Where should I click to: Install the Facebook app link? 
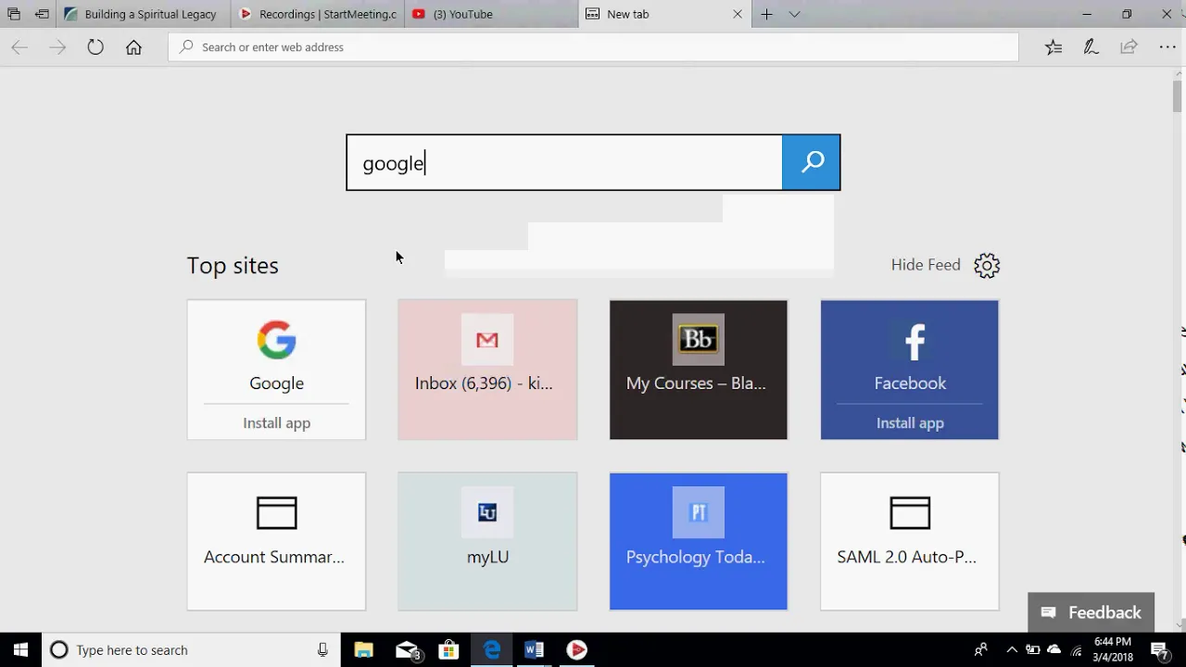pos(910,422)
